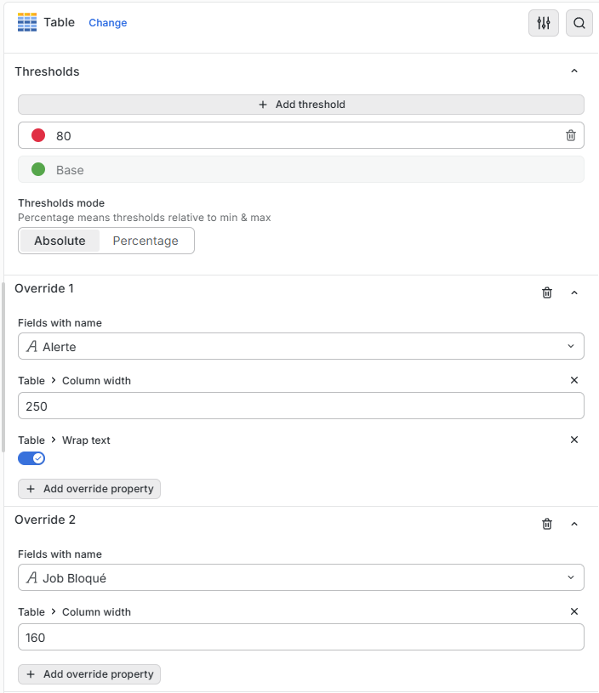Toggle the Wrap text switch off

pyautogui.click(x=31, y=458)
